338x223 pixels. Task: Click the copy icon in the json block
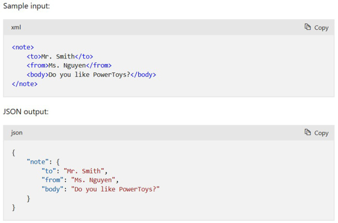point(308,132)
